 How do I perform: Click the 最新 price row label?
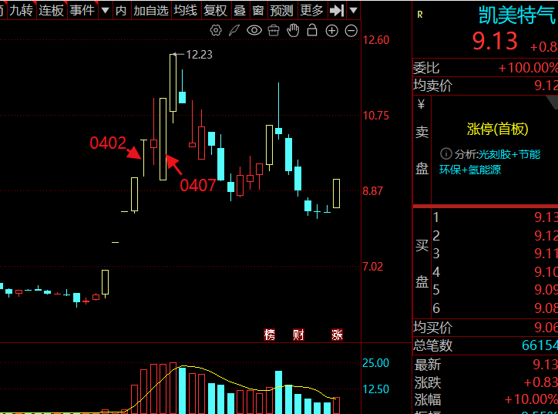coord(428,365)
